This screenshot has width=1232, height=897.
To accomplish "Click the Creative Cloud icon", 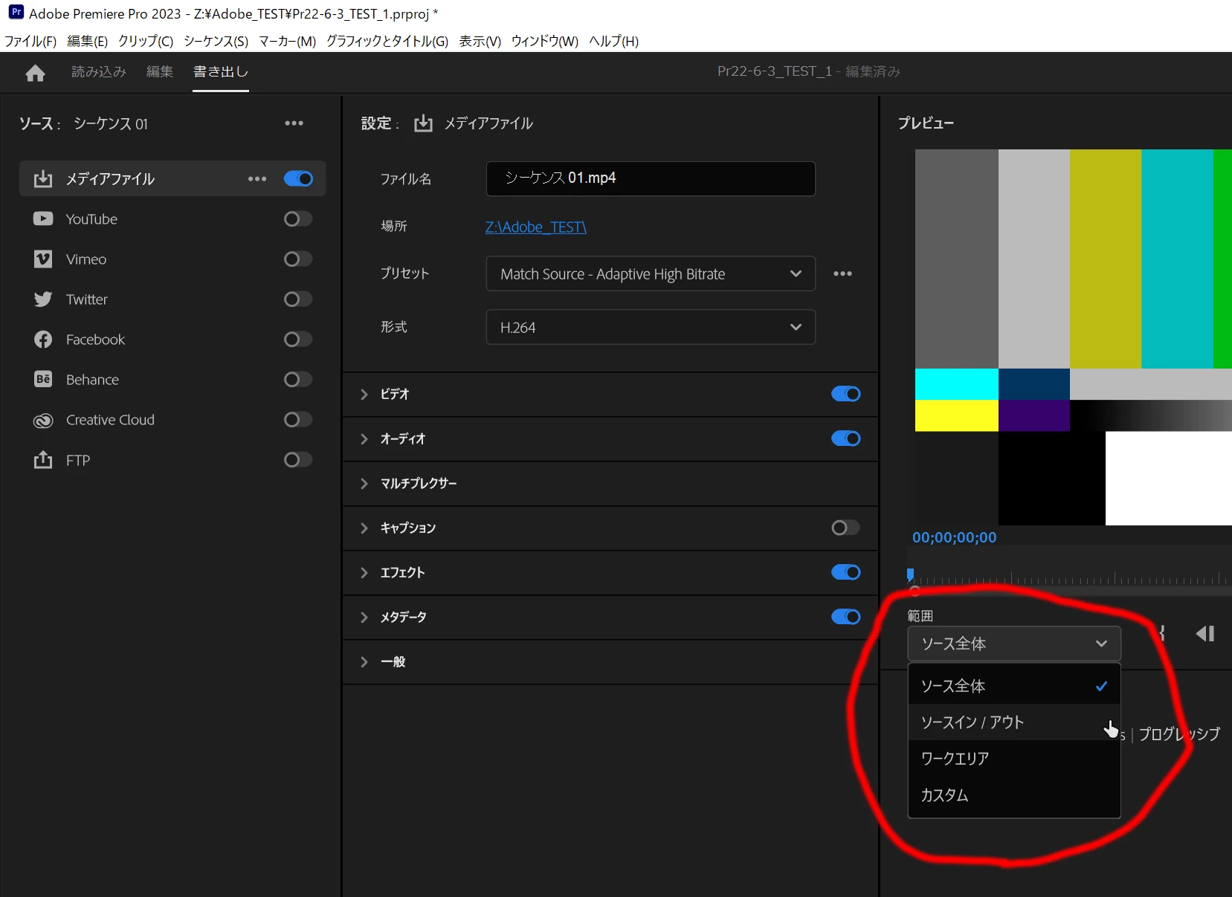I will click(43, 421).
